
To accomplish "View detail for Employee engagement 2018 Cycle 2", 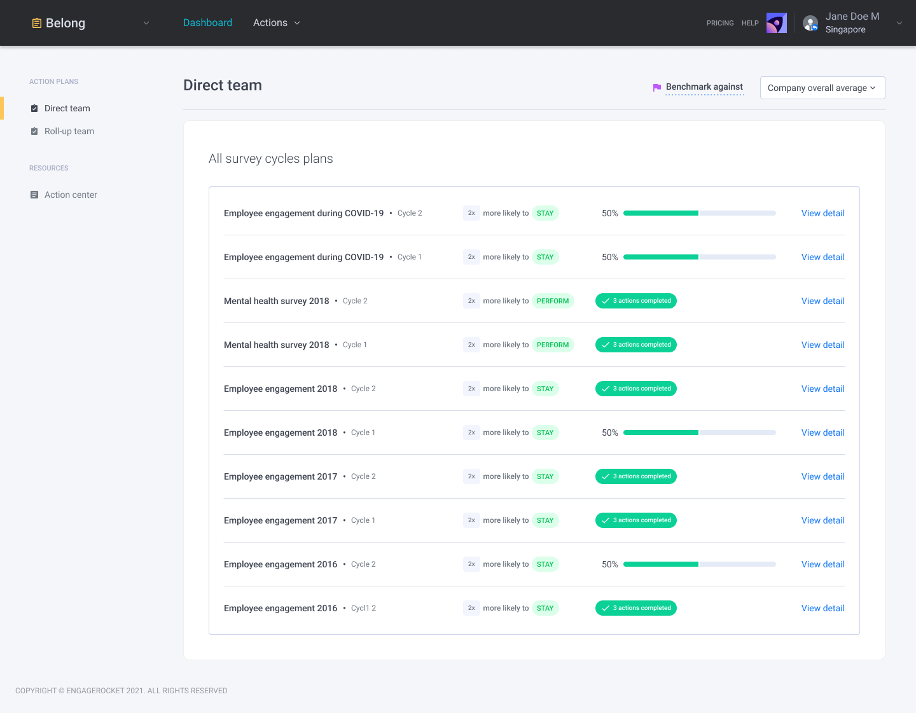I will tap(823, 389).
